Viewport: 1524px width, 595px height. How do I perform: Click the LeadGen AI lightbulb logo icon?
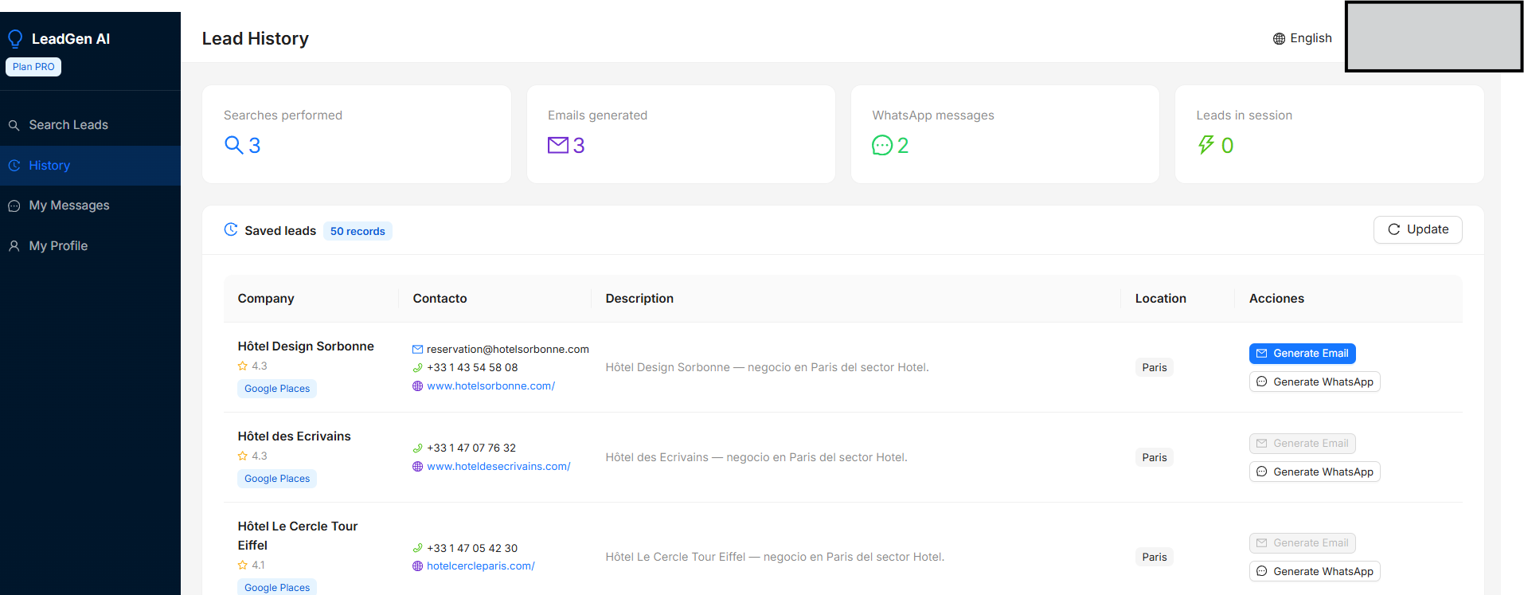click(15, 38)
